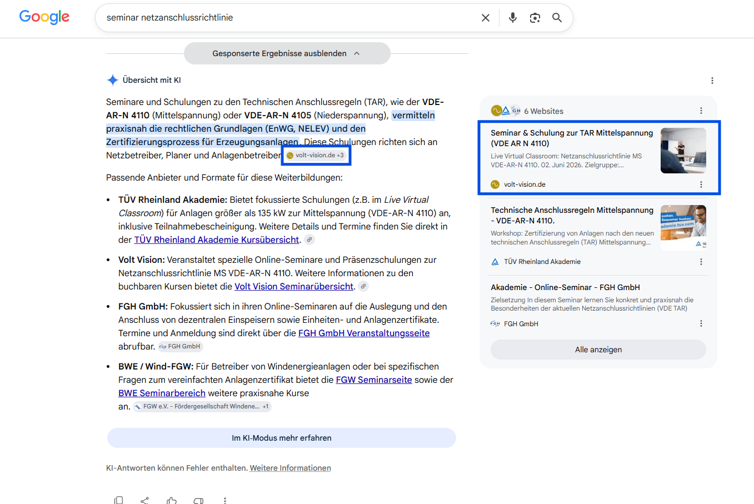Click TÜV Rheinland Akademie label in second card
This screenshot has width=754, height=504.
(542, 262)
